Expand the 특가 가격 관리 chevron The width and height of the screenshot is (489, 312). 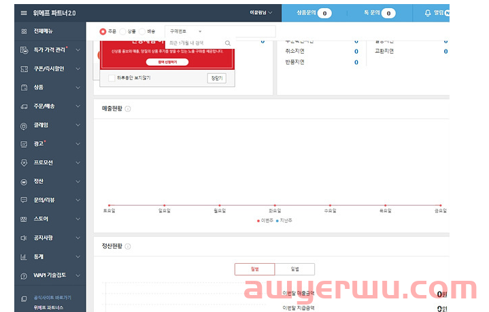coord(78,50)
